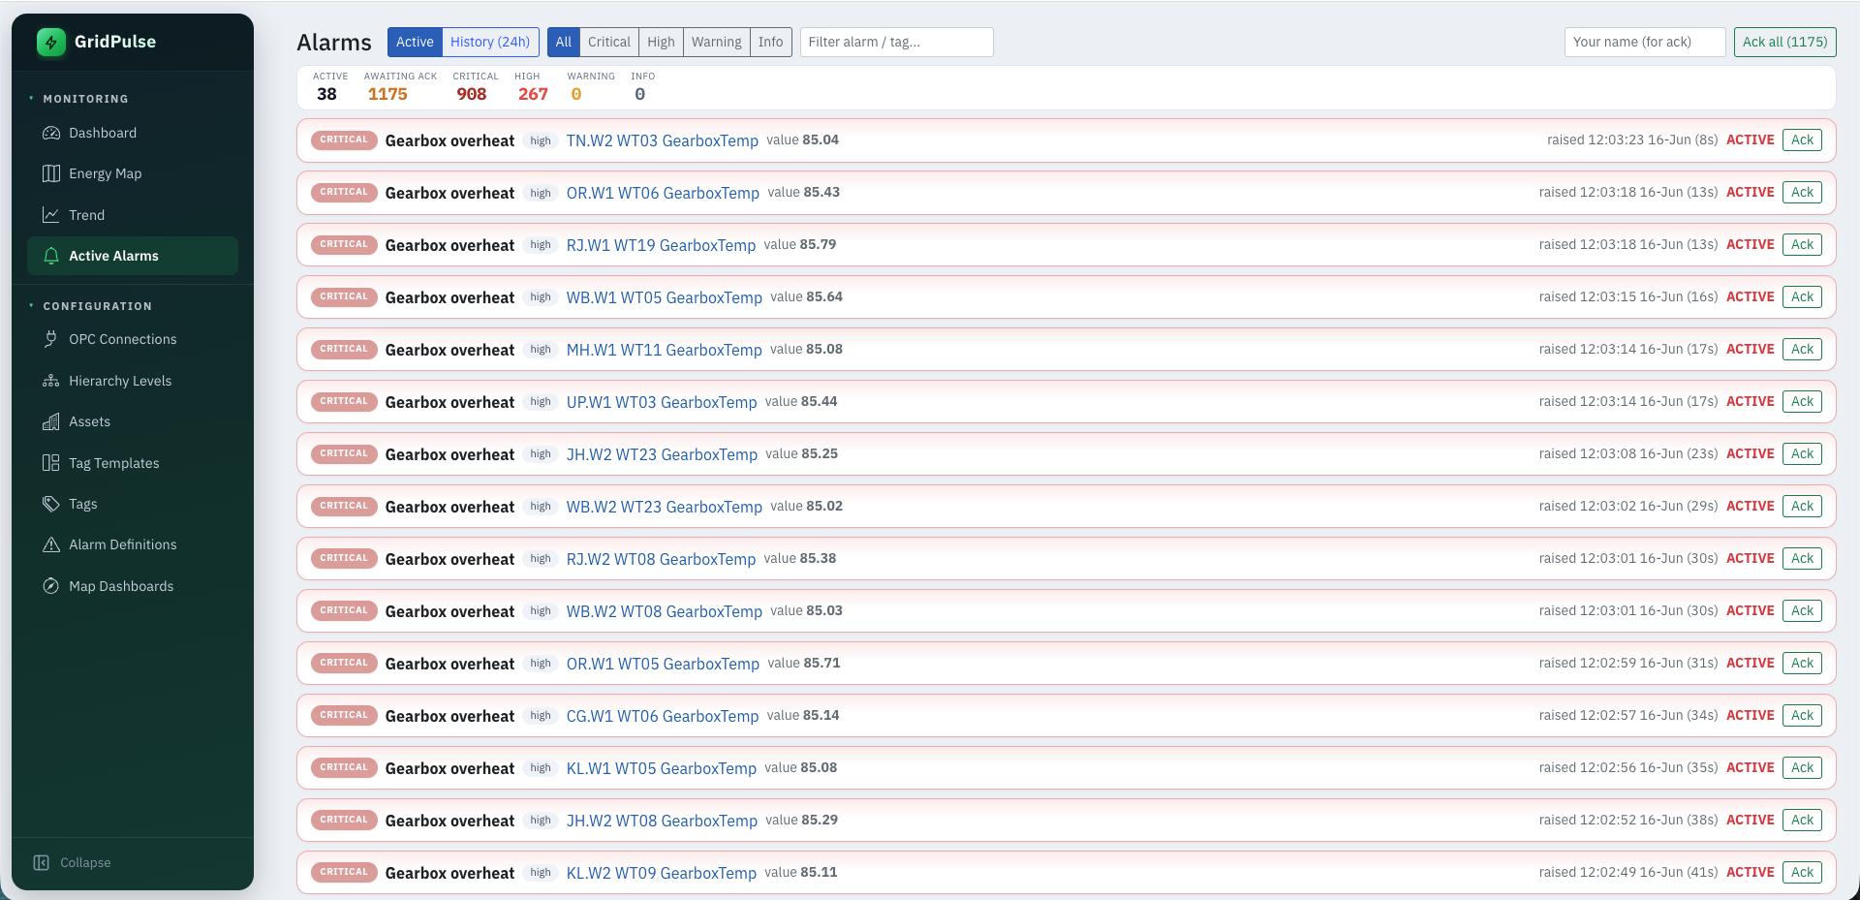Screen dimensions: 1860x900
Task: Acknowledge the OR.W1 WT06 alarm
Action: [x=1802, y=193]
